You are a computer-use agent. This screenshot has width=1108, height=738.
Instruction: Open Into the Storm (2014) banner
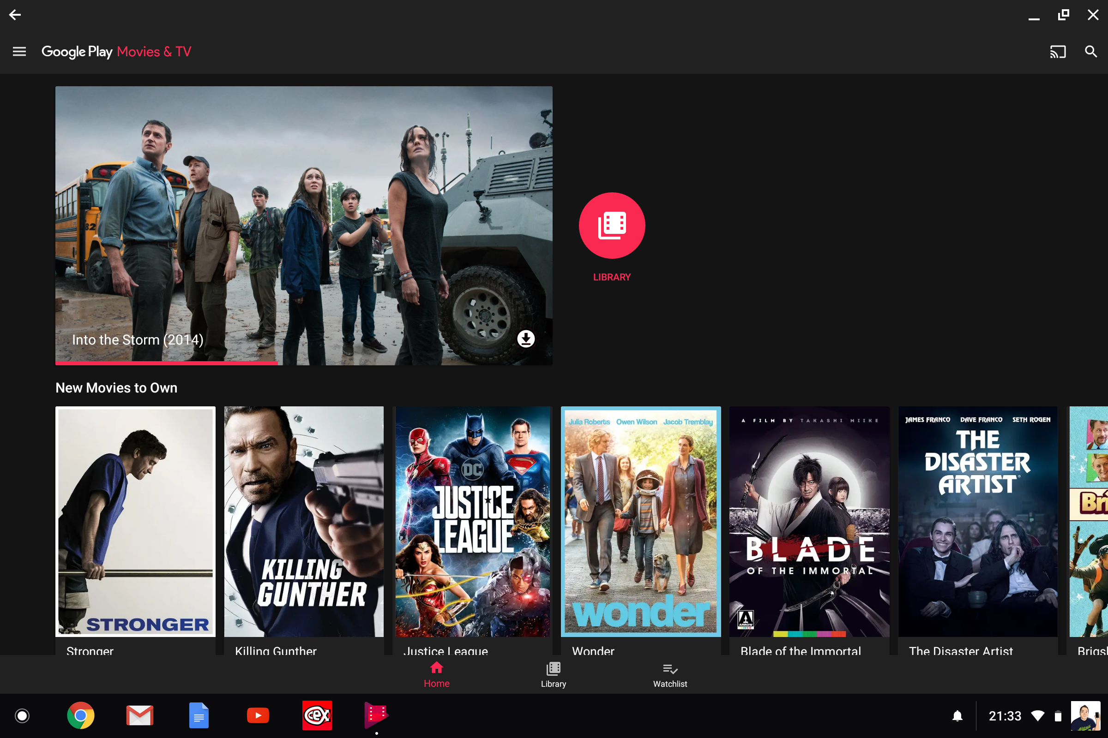tap(304, 225)
